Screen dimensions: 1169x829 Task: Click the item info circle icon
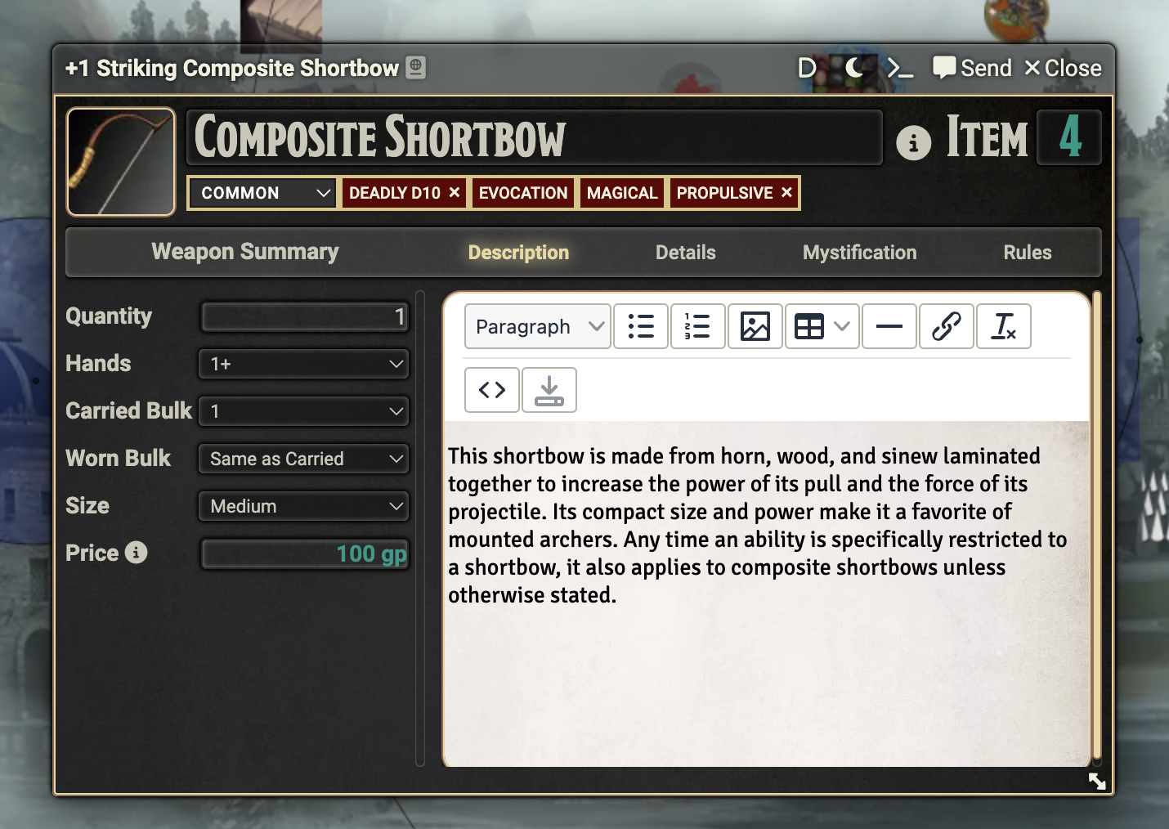[x=913, y=141]
